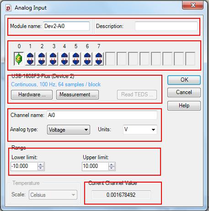Screen dimensions: 209x211
Task: Activate channel 1 connector icon
Action: click(30, 59)
